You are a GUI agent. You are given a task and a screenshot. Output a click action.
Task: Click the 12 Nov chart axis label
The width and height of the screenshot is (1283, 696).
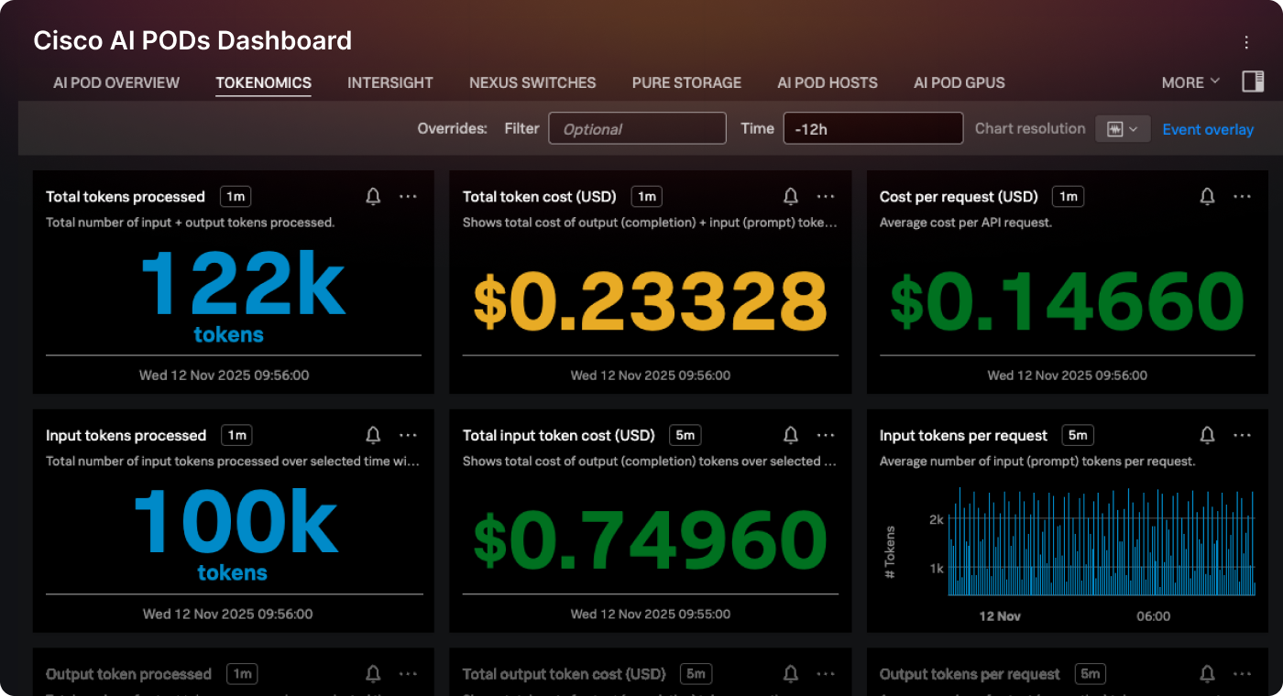pyautogui.click(x=1000, y=615)
